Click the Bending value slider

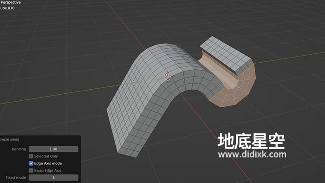pos(53,149)
